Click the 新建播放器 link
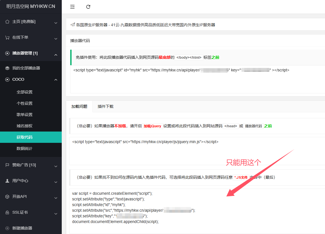The height and width of the screenshot is (234, 325). pos(22,228)
